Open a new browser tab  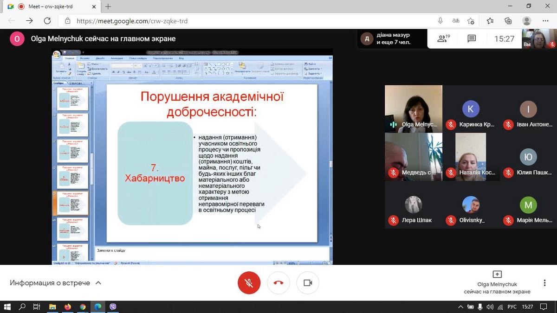(108, 6)
